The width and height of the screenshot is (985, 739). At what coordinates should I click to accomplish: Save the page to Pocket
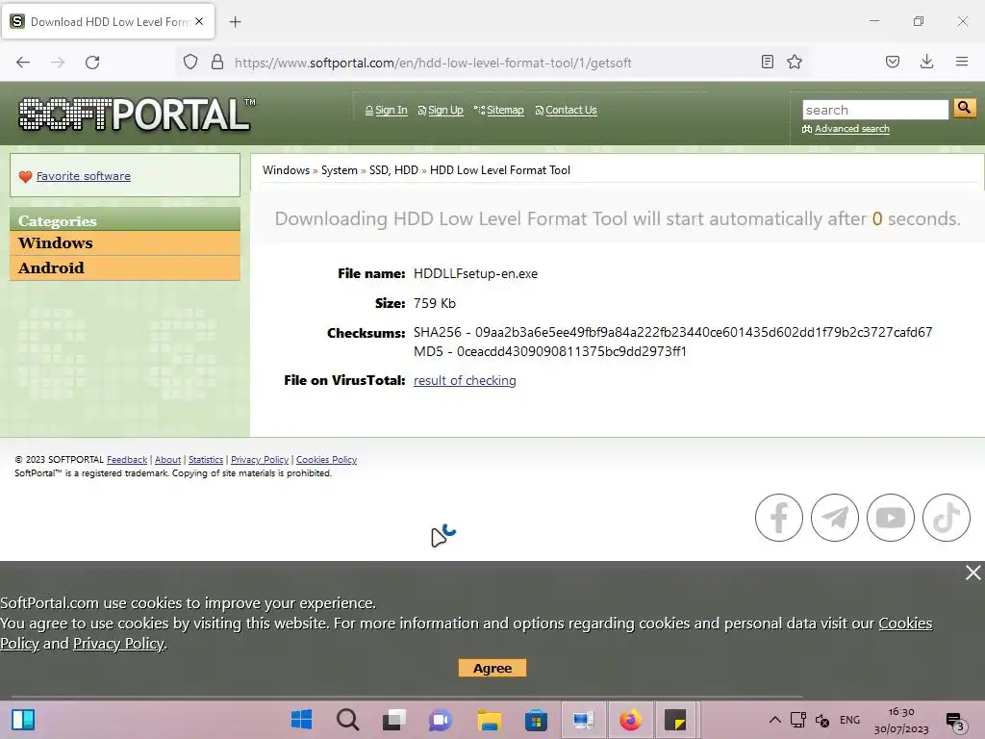892,62
